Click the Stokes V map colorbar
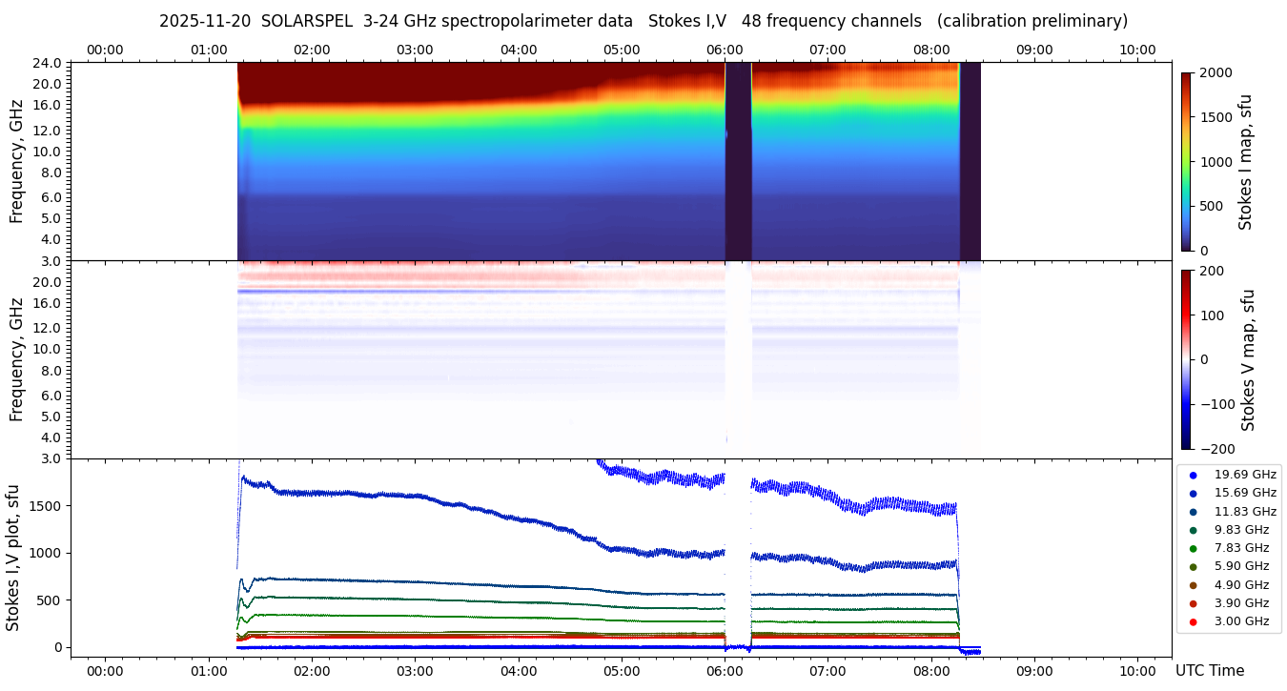The image size is (1287, 691). [1186, 359]
